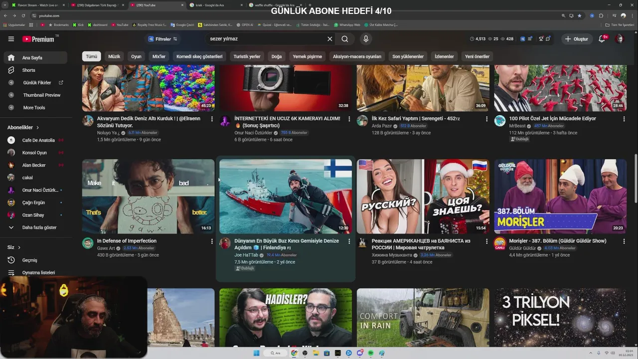
Task: Click the Arda Pazır channel avatar
Action: point(362,121)
